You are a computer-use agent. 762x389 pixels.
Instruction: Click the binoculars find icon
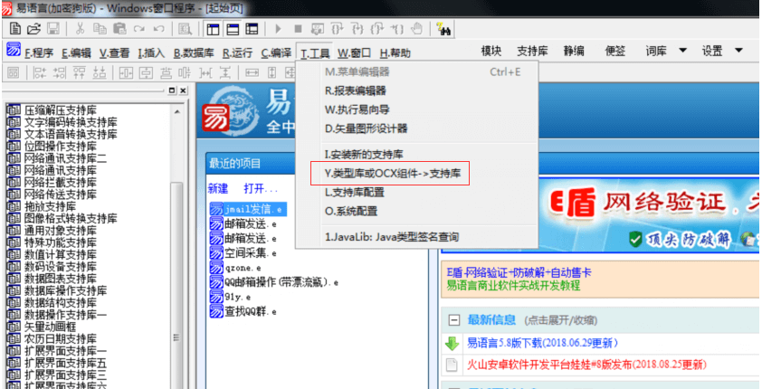click(443, 29)
